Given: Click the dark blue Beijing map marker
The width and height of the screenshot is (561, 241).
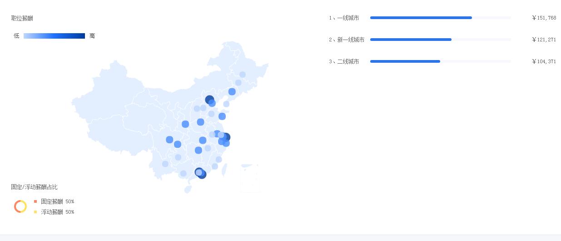Looking at the screenshot, I should coord(209,100).
